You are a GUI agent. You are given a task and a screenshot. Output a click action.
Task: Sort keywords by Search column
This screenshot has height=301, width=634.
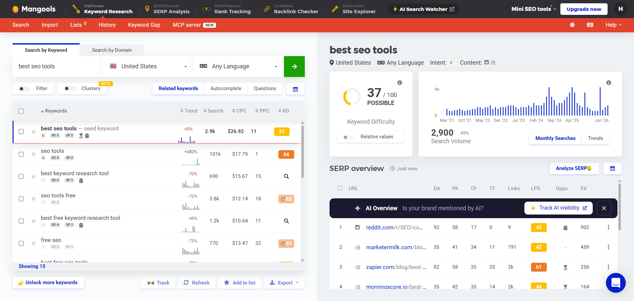tap(213, 111)
